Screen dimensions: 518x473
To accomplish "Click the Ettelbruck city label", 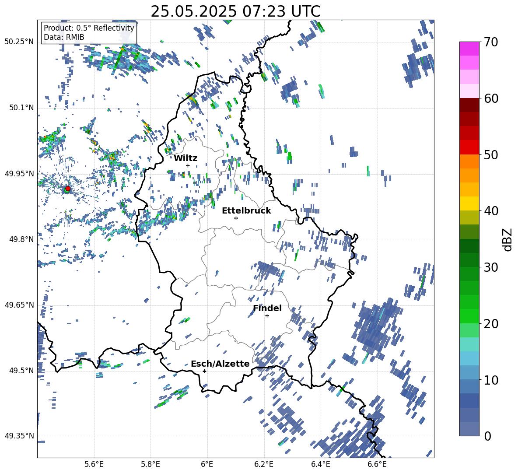I will click(246, 211).
